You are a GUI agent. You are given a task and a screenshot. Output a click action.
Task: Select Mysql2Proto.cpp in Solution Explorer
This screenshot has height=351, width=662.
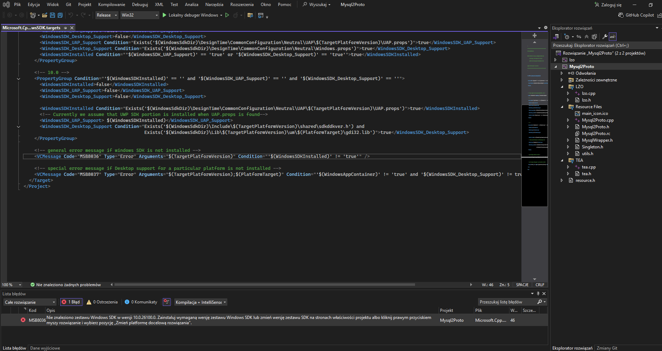coord(598,120)
